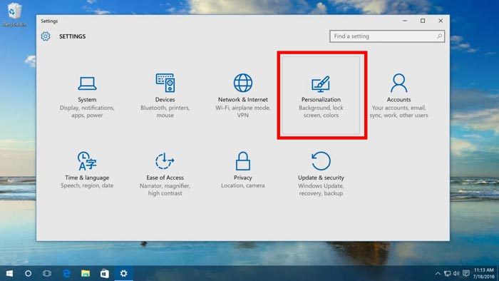Click "Windows Update, recovery, backup" description
The height and width of the screenshot is (281, 499).
(x=321, y=189)
